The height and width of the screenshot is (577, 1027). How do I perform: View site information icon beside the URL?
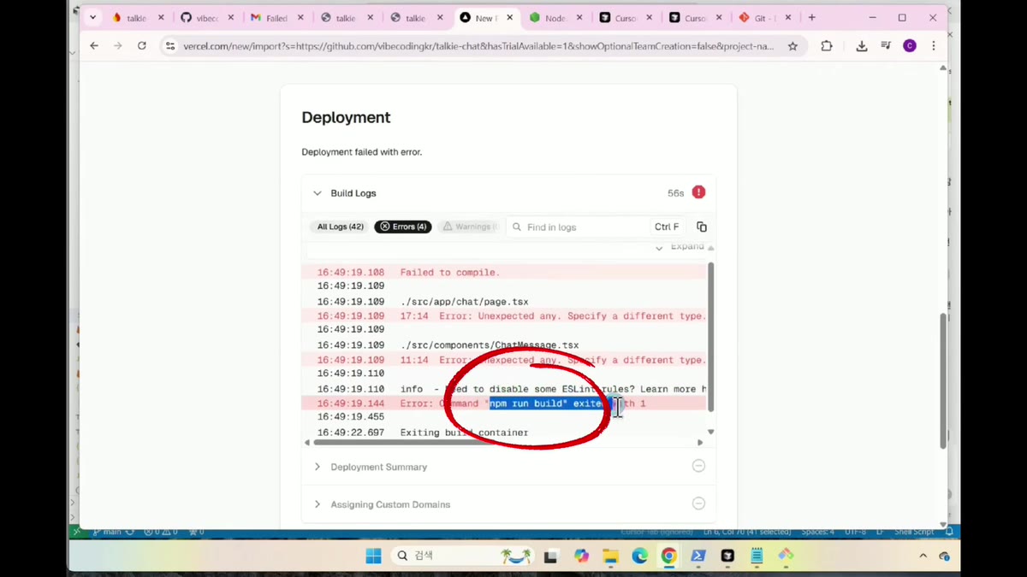170,46
